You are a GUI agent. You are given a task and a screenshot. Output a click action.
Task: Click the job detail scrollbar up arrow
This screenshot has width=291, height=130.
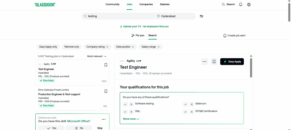click(x=251, y=56)
